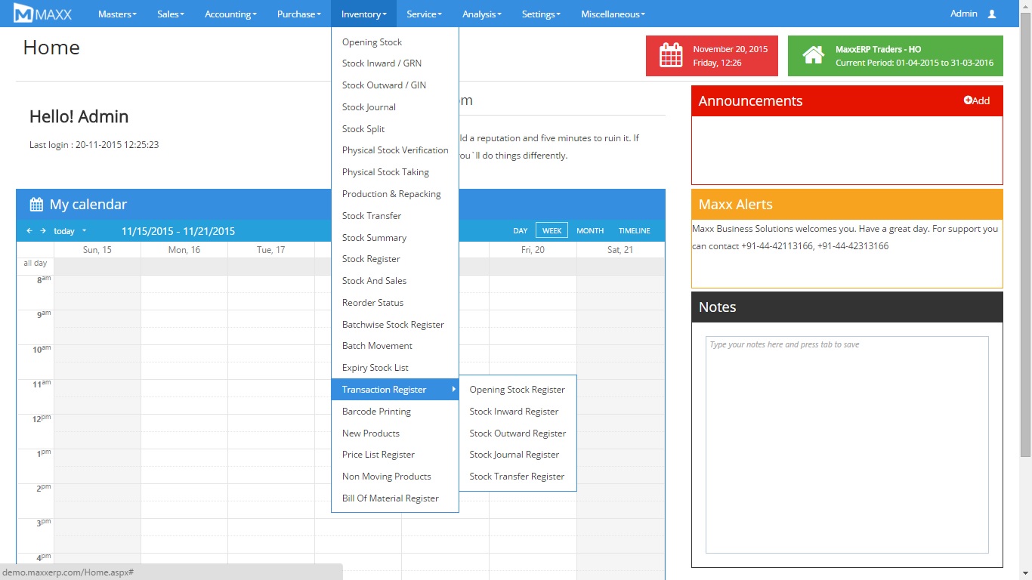The image size is (1032, 580).
Task: Open the today dropdown arrow in calendar
Action: pyautogui.click(x=84, y=231)
